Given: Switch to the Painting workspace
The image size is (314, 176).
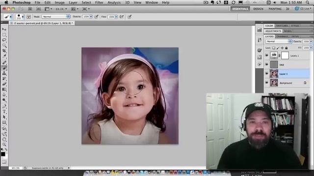Looking at the screenshot, I should 275,9.
